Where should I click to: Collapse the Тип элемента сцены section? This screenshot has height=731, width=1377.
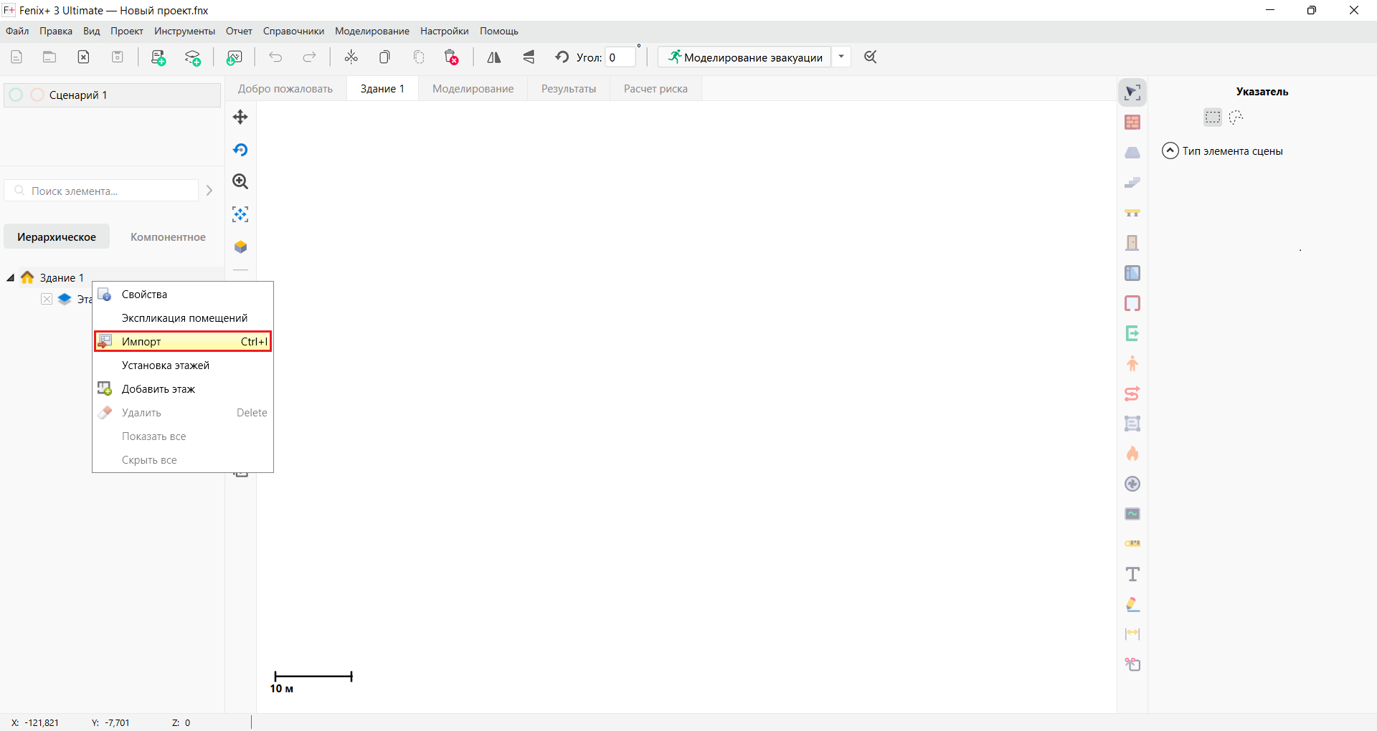pyautogui.click(x=1169, y=150)
